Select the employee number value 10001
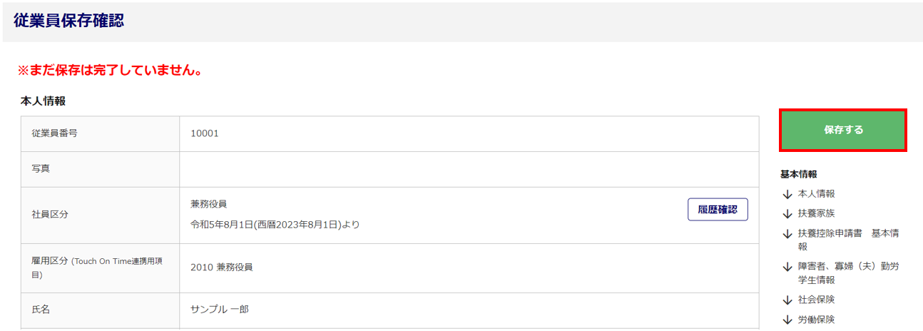The height and width of the screenshot is (331, 923). click(205, 133)
